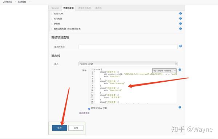Open the sample breadcrumb link
Viewport: 218px width, 139px height.
coord(22,2)
